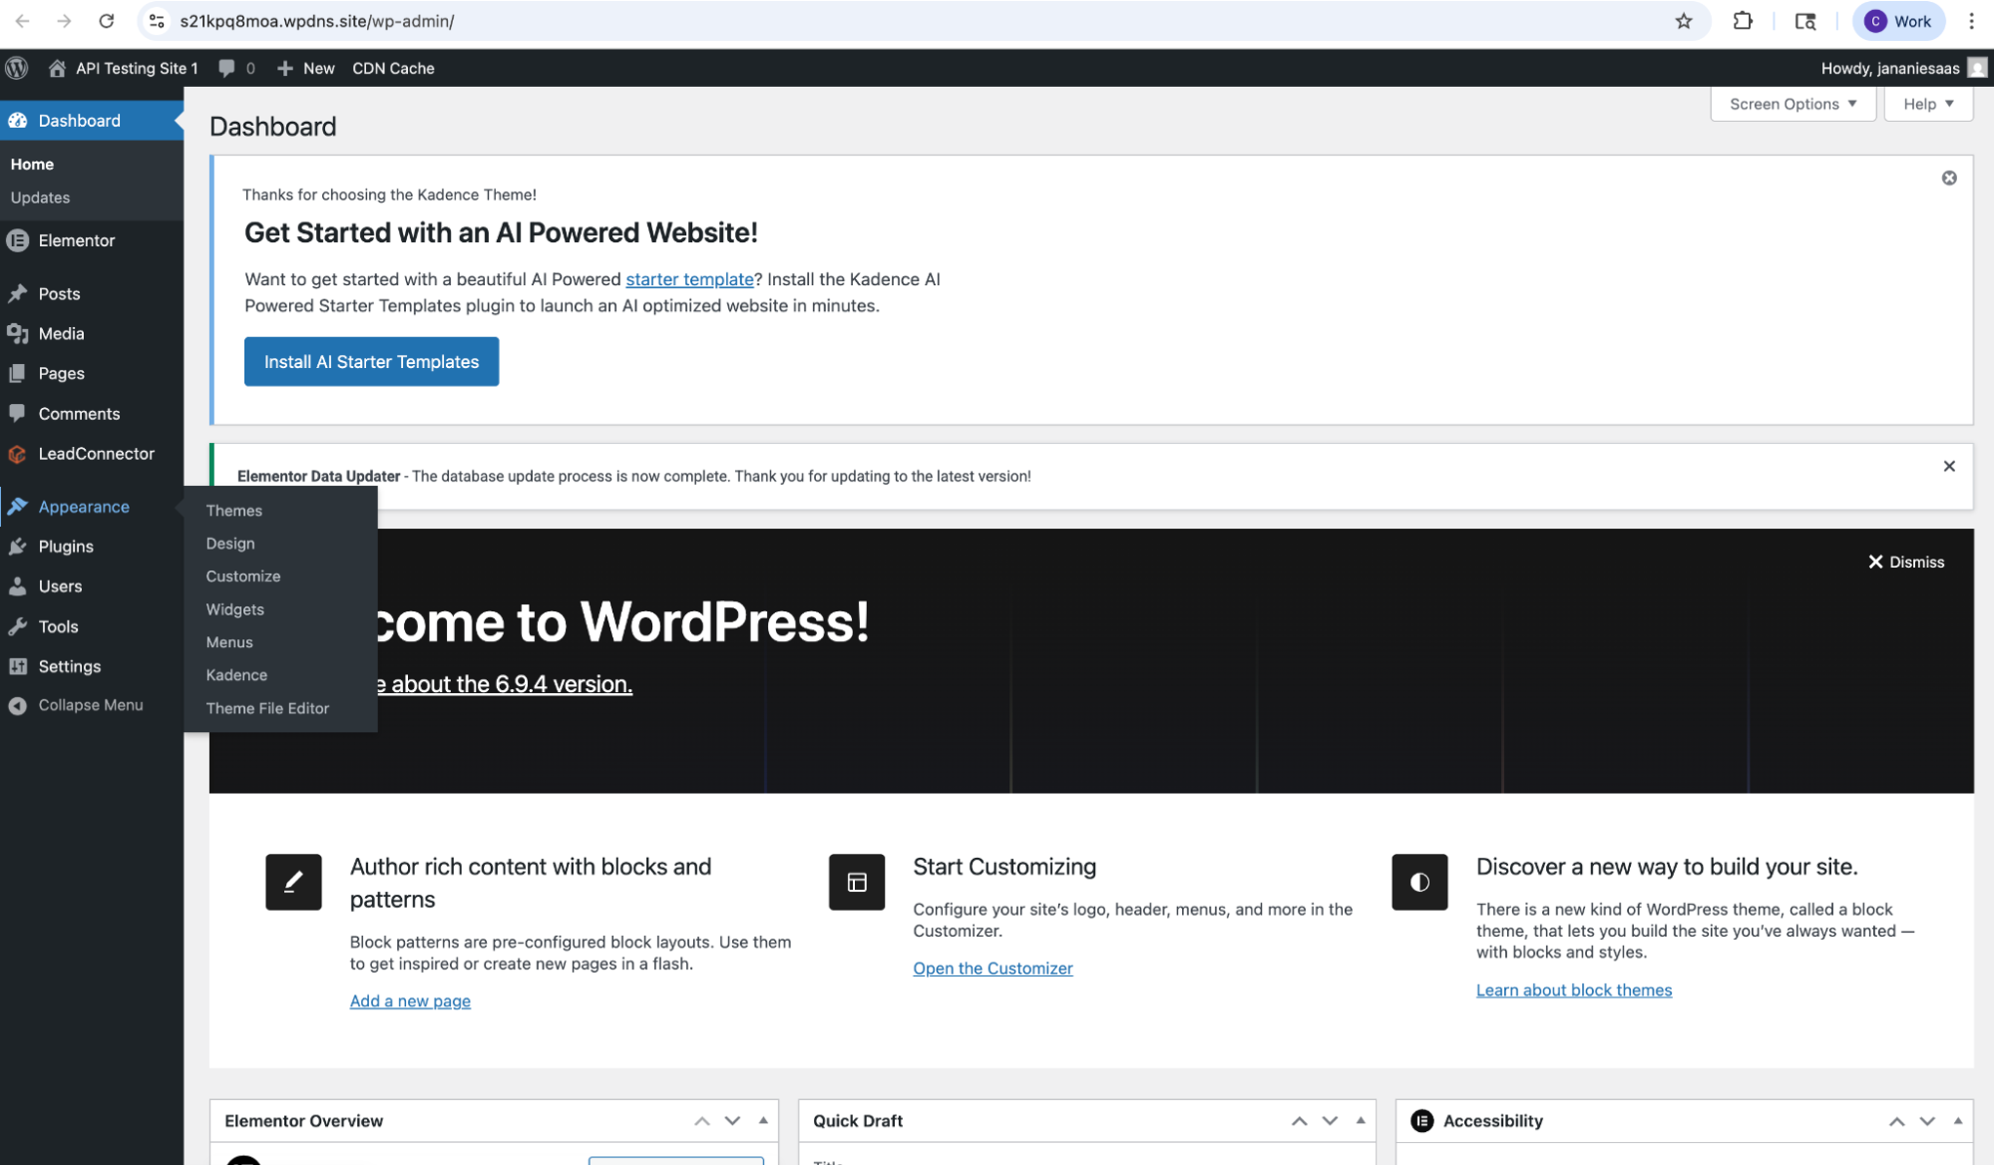This screenshot has width=1994, height=1166.
Task: Open Theme File Editor in Appearance flyout
Action: [267, 708]
